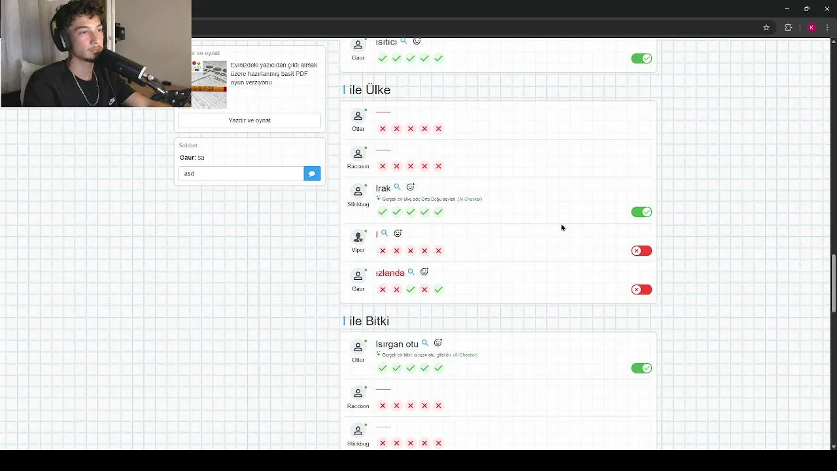This screenshot has width=837, height=471.
Task: Click the crossed-out izlanda answer
Action: point(390,273)
